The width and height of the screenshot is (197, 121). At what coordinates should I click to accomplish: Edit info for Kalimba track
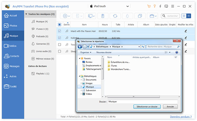click(186, 38)
